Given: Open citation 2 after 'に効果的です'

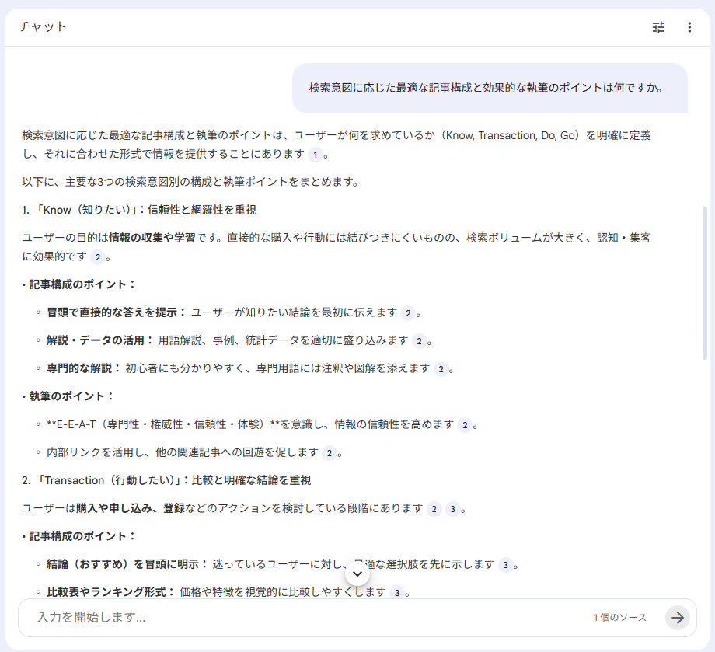Looking at the screenshot, I should coord(97,257).
